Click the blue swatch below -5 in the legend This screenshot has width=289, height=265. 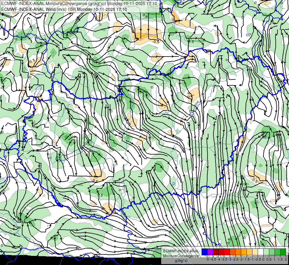pos(205,252)
